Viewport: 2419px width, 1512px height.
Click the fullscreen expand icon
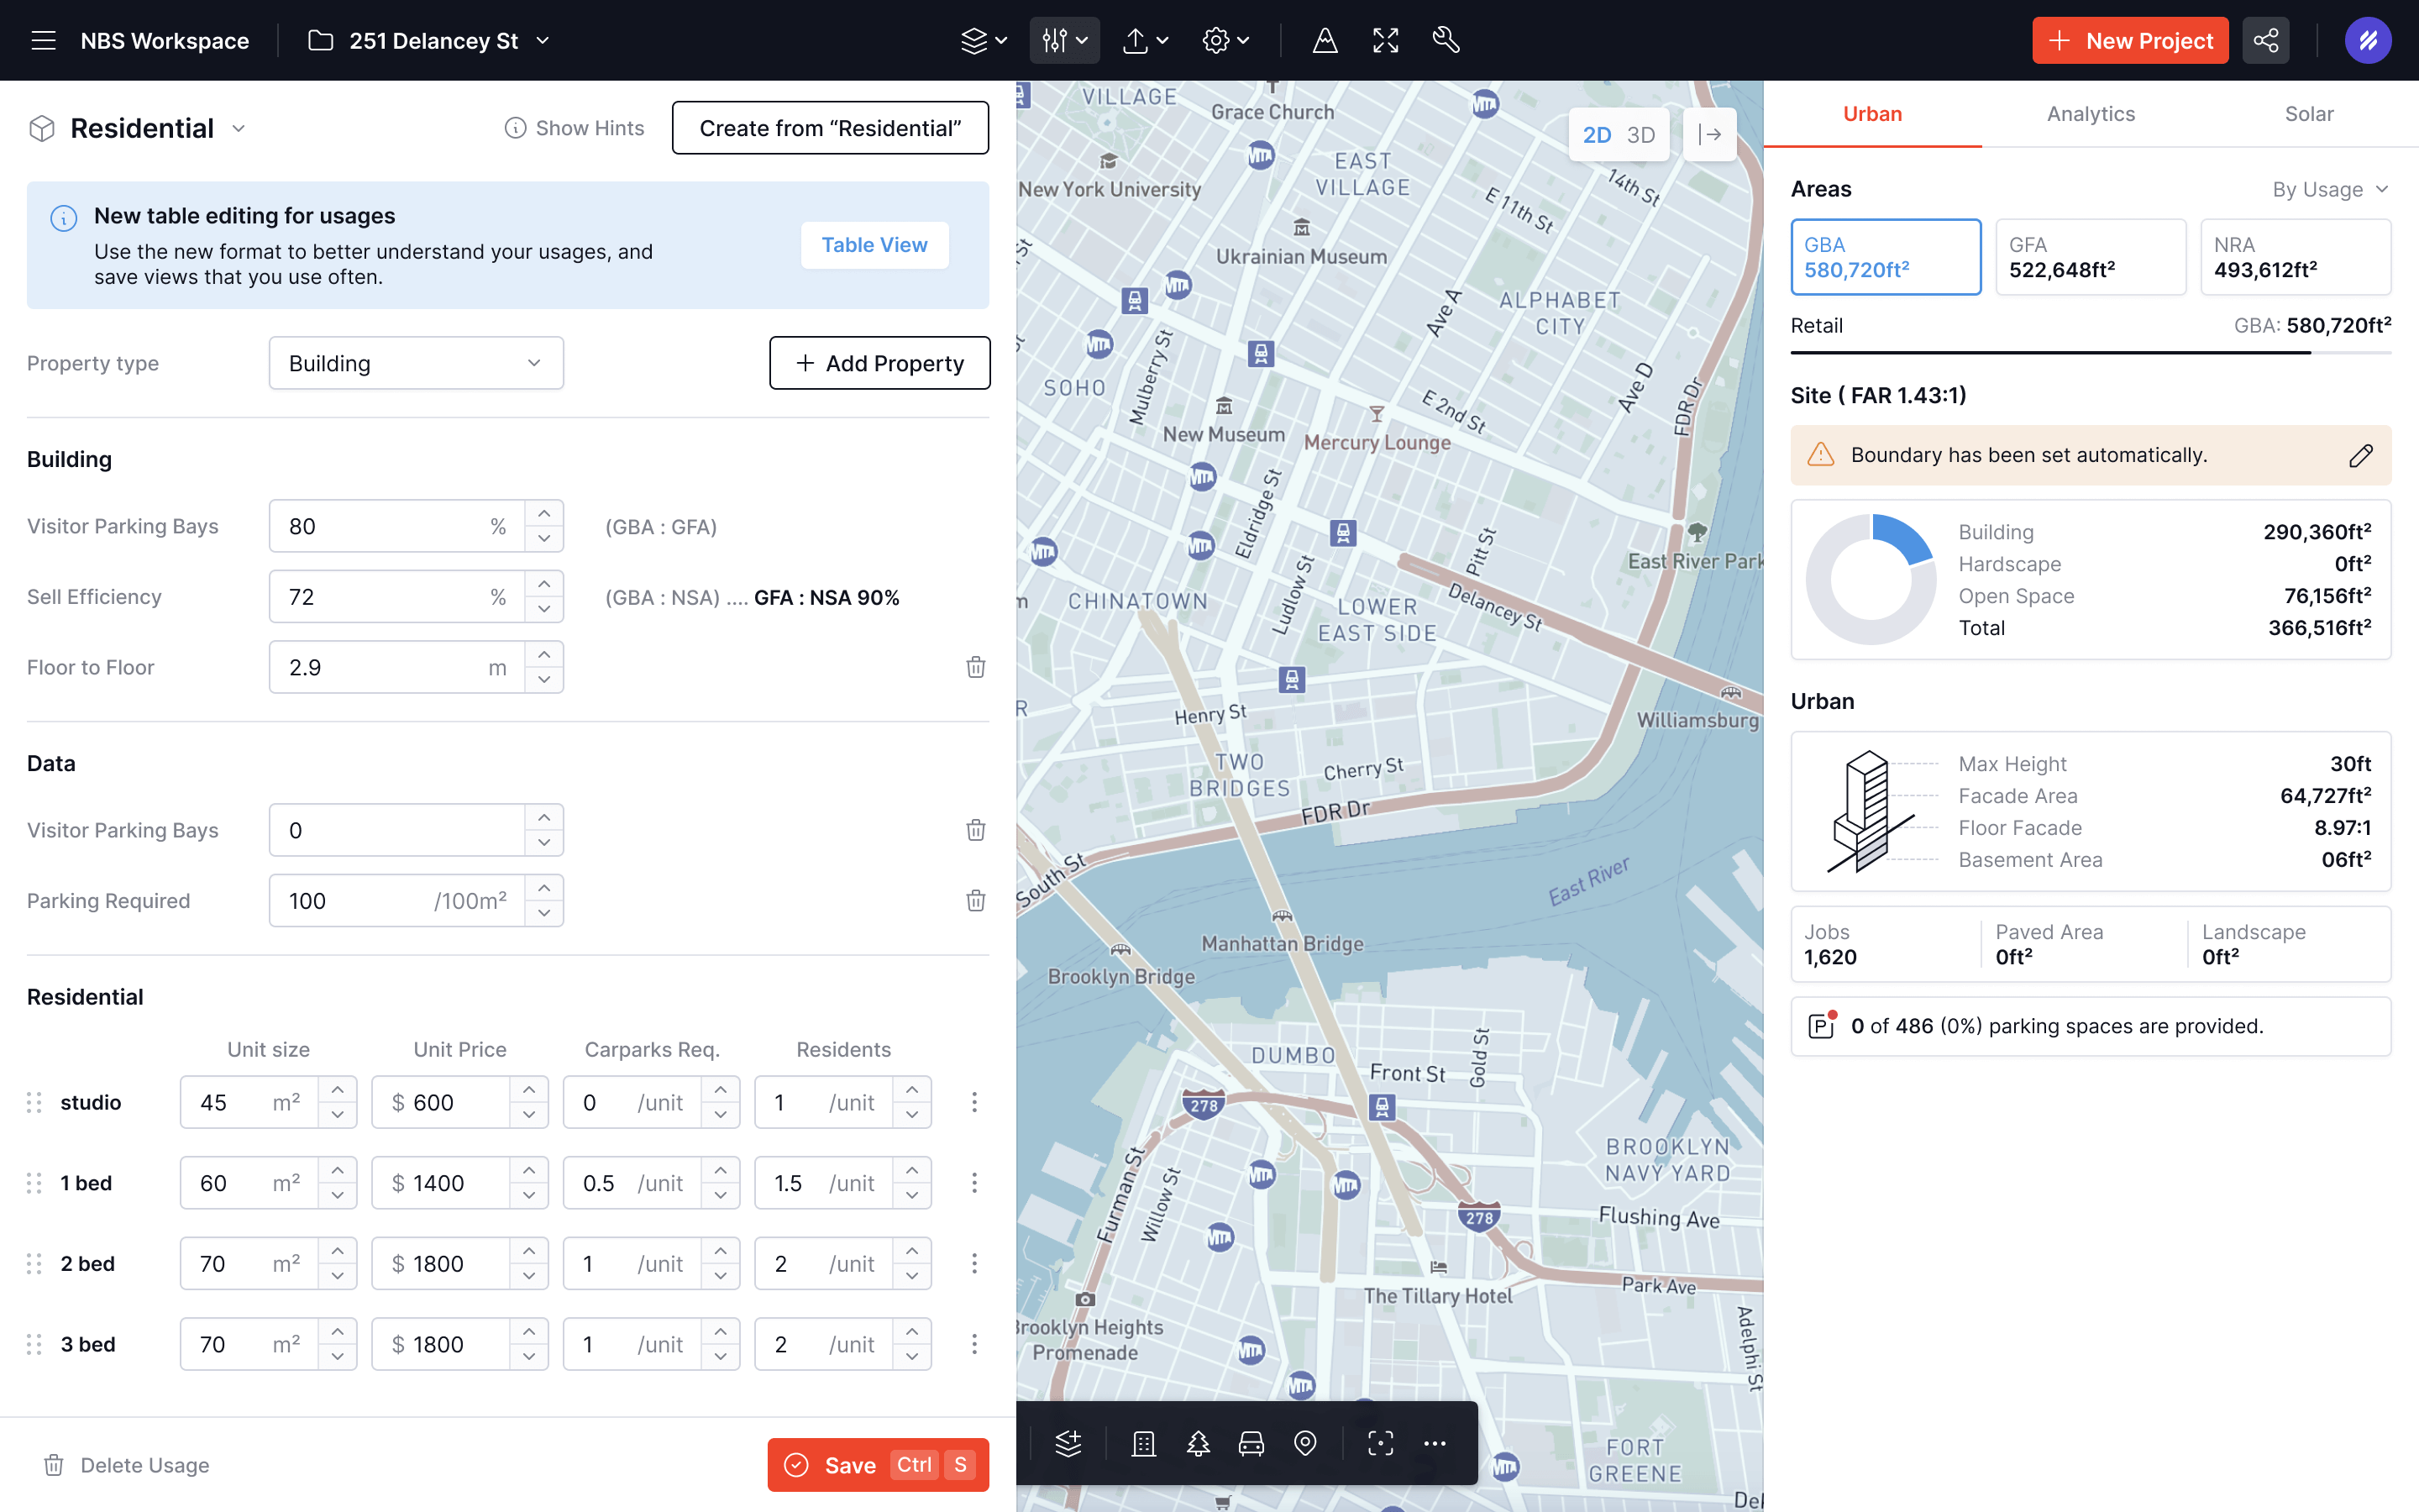1385,40
